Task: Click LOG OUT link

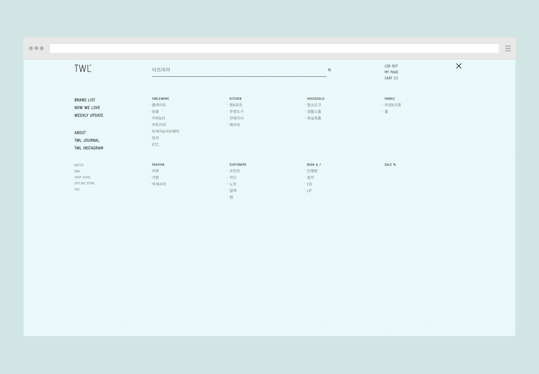Action: (x=391, y=66)
